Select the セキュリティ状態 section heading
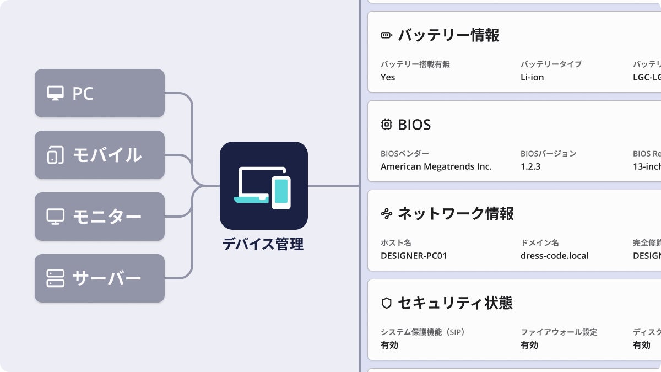Screen dimensions: 661x372 [455, 303]
